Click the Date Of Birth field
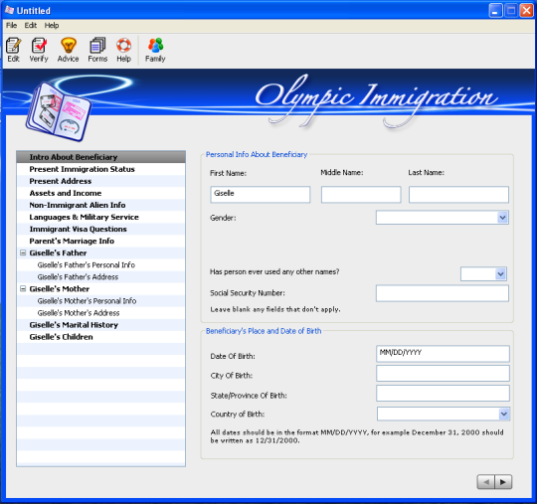This screenshot has height=504, width=537. click(x=443, y=354)
